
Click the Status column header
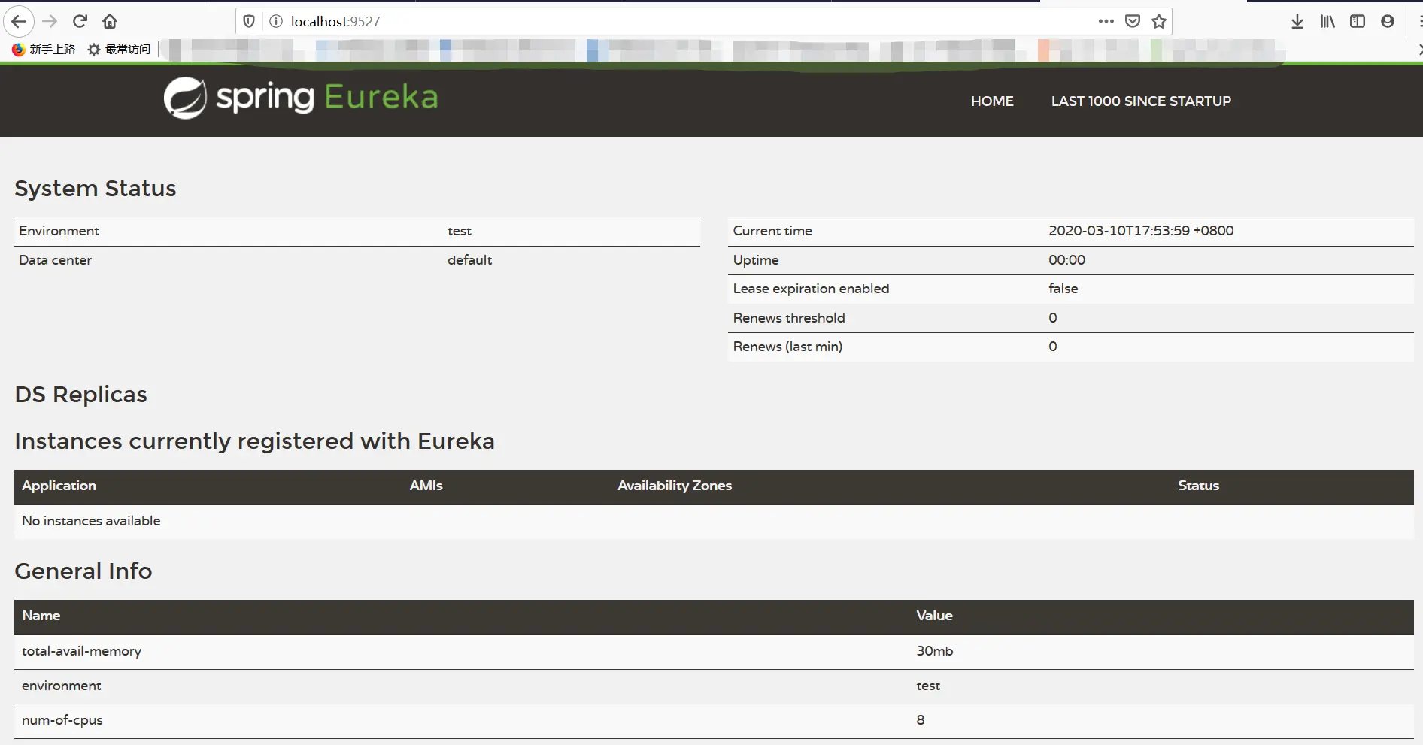click(x=1198, y=486)
